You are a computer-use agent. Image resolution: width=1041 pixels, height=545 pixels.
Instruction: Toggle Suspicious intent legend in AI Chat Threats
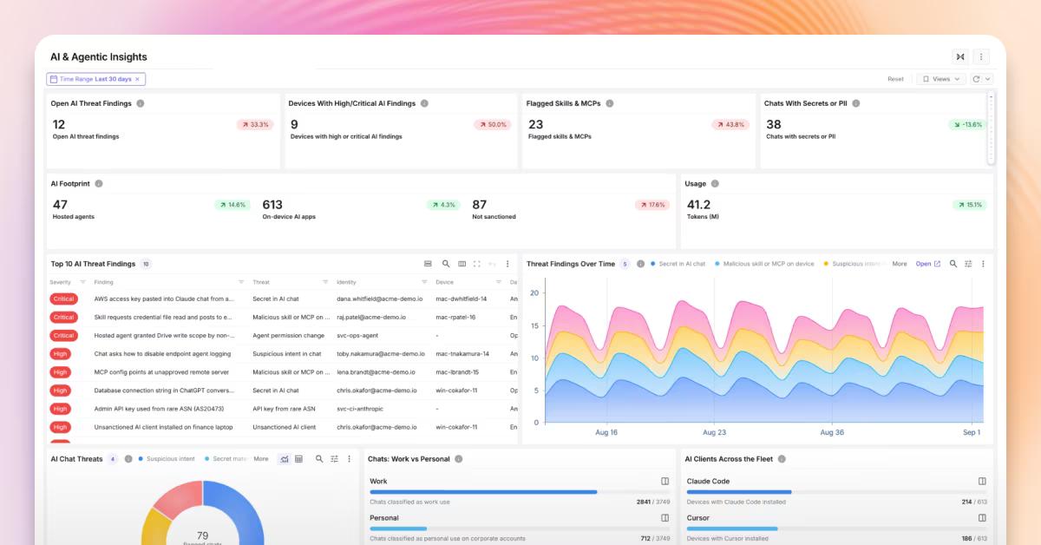pos(167,459)
